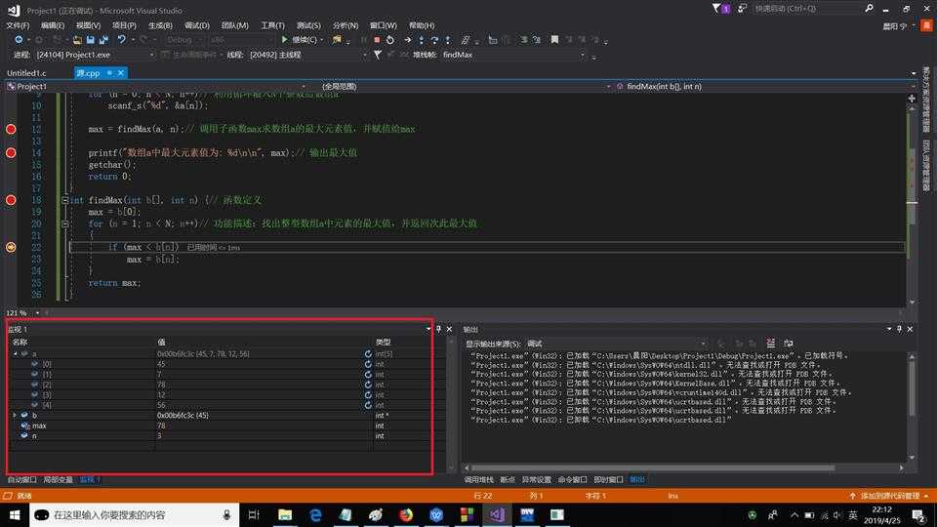Open File Explorer from the taskbar
The image size is (937, 527).
pos(285,514)
